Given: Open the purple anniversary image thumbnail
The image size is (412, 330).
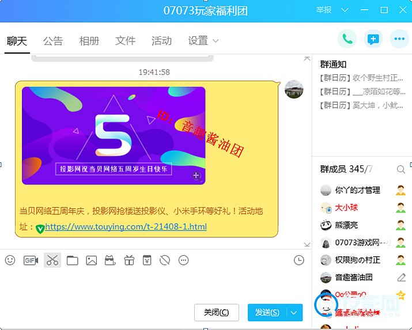Looking at the screenshot, I should 114,135.
